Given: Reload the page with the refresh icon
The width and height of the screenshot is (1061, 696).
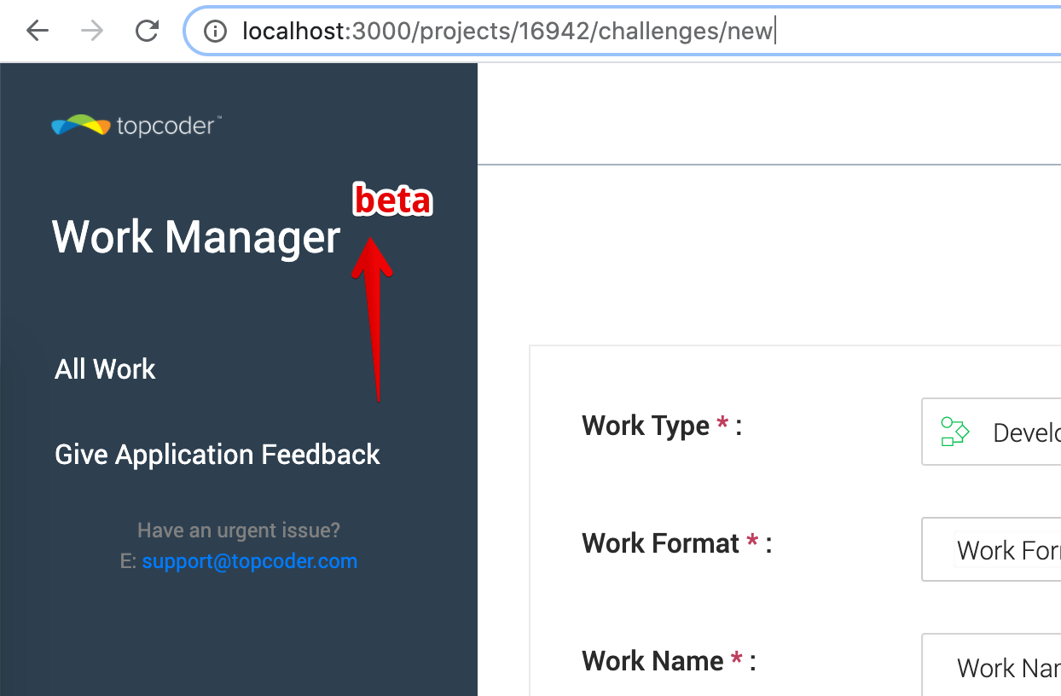Looking at the screenshot, I should 148,32.
